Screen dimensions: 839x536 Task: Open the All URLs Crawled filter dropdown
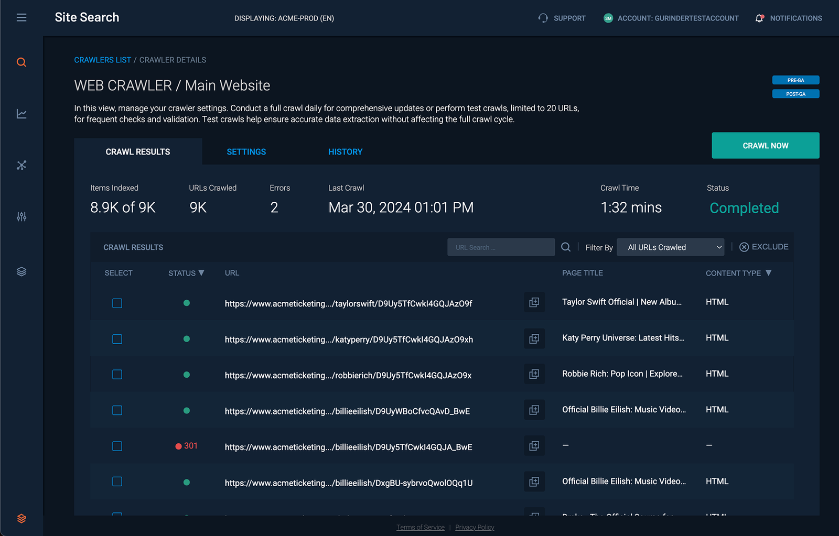click(671, 247)
